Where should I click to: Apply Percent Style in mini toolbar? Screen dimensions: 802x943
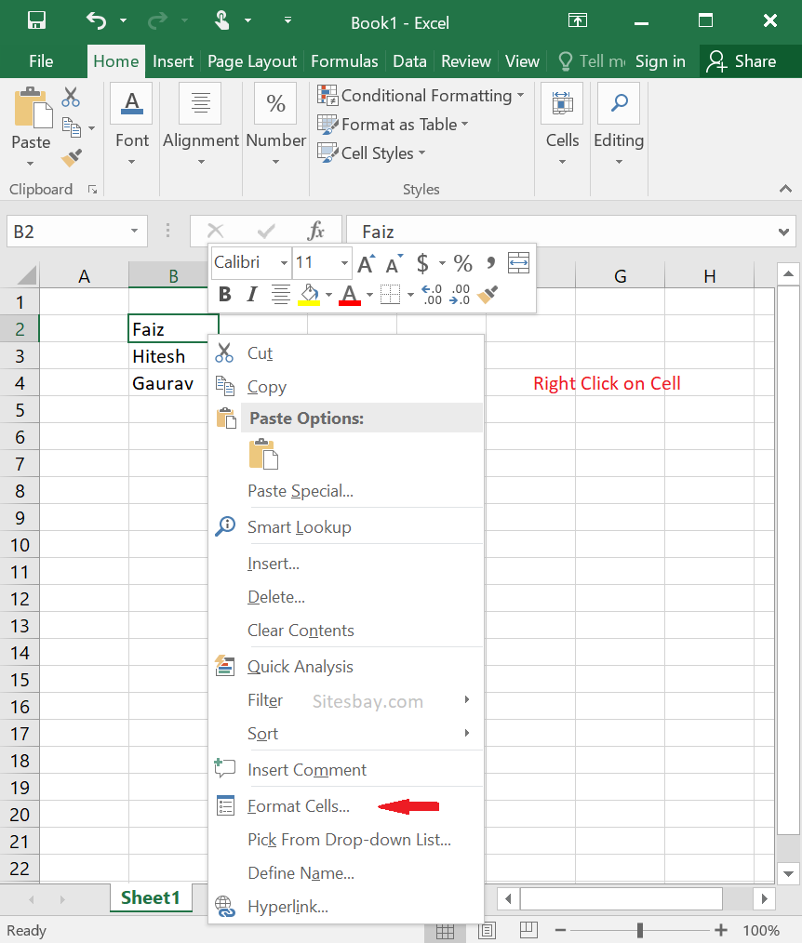coord(462,263)
